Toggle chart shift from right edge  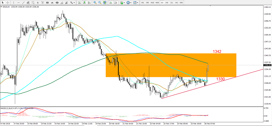(x=116, y=3)
